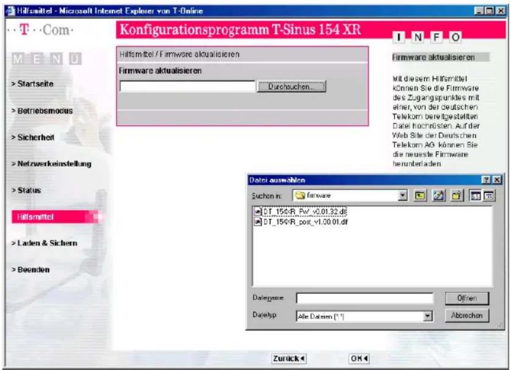Click the Öffnen button
Viewport: 511px width, 370px height.
pos(467,298)
